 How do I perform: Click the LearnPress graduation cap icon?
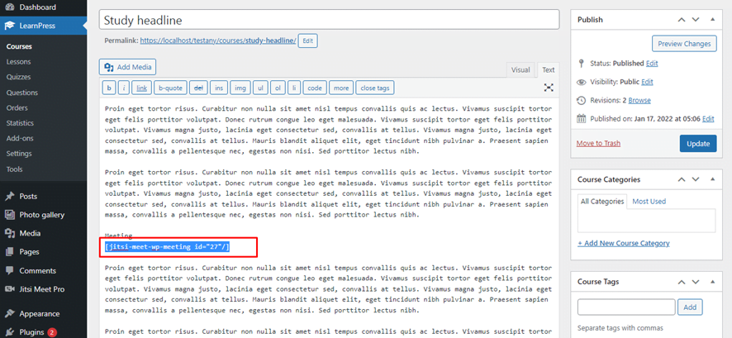[9, 26]
